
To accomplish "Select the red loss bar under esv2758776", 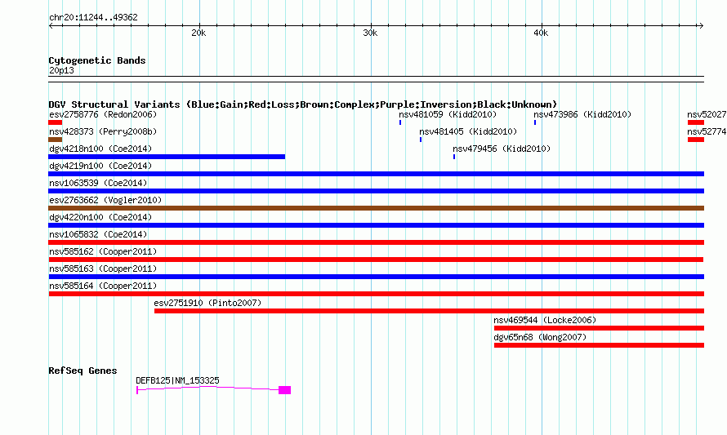I will click(x=56, y=122).
